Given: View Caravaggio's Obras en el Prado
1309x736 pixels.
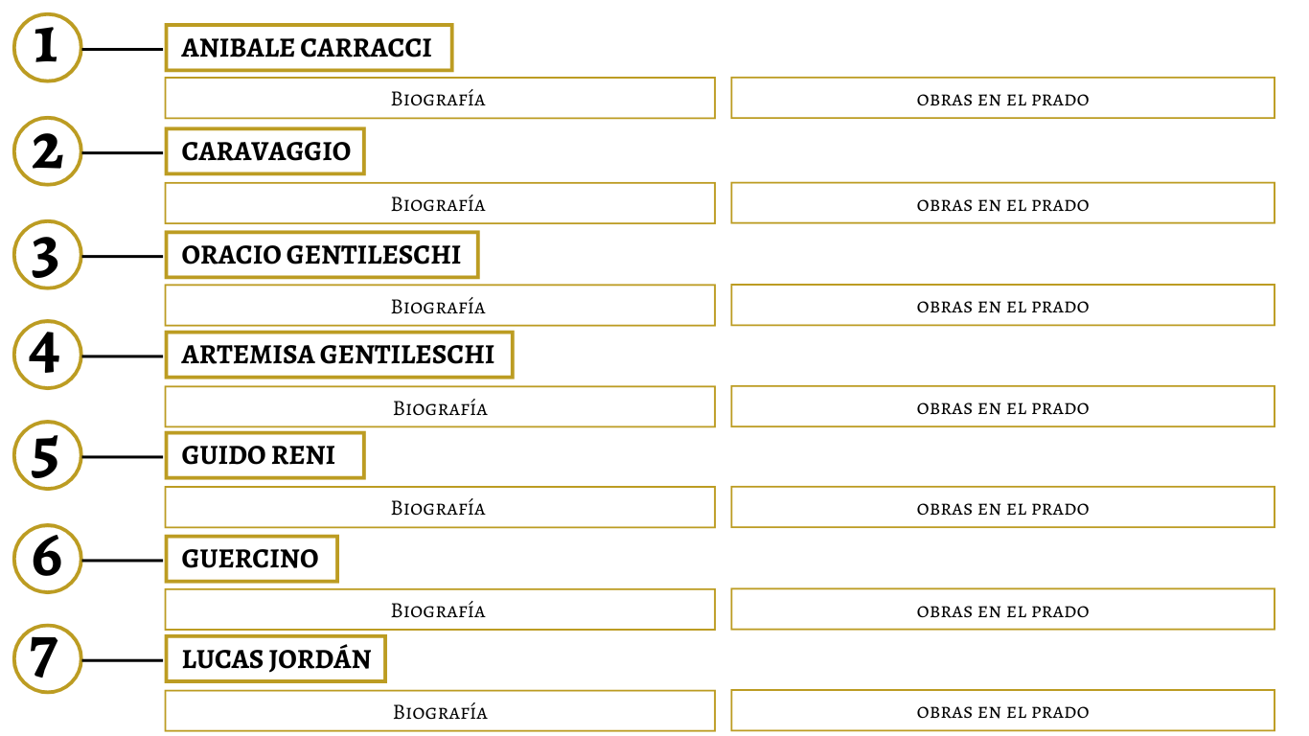Looking at the screenshot, I should 1002,203.
